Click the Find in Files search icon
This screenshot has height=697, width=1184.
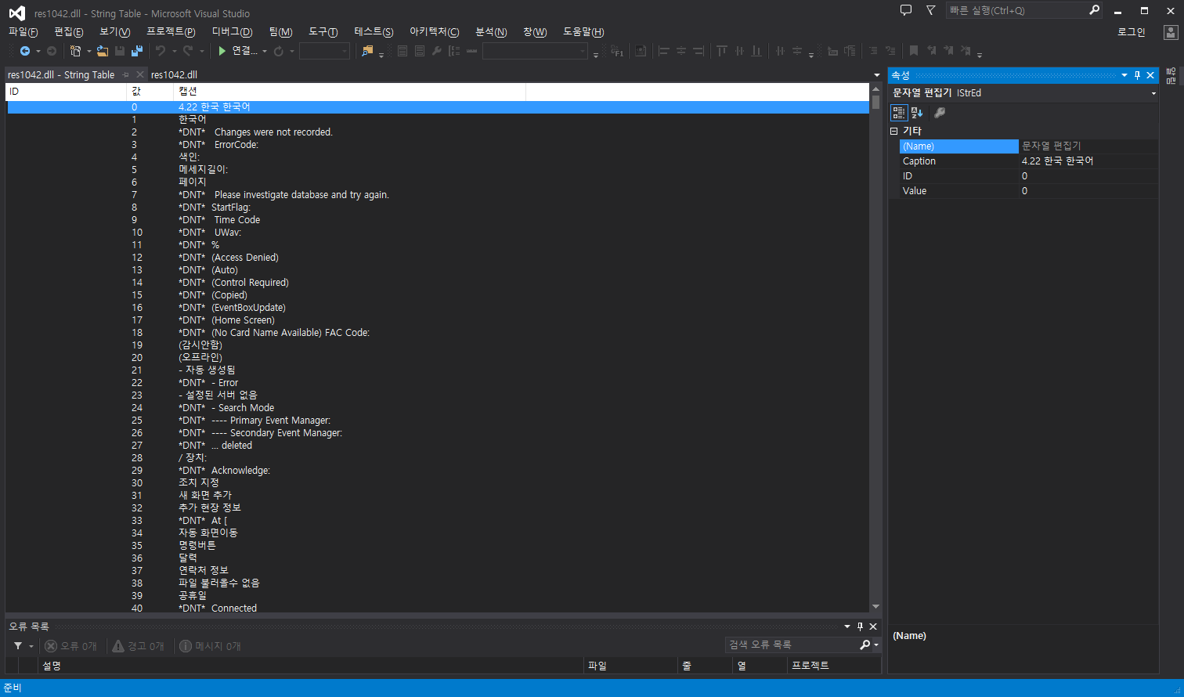(x=366, y=50)
